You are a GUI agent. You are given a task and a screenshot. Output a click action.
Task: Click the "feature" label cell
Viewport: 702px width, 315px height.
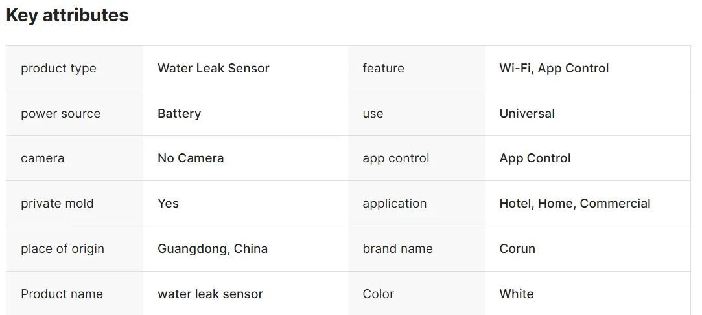pyautogui.click(x=383, y=69)
